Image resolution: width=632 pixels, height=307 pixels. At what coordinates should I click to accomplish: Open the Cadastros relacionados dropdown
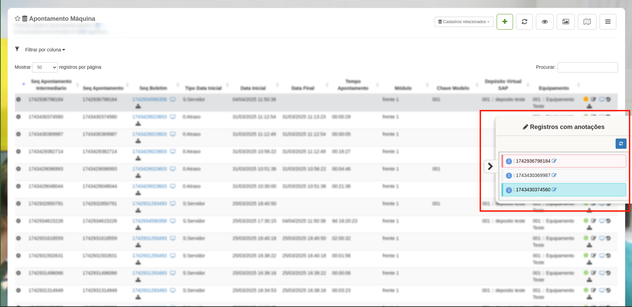tap(464, 22)
